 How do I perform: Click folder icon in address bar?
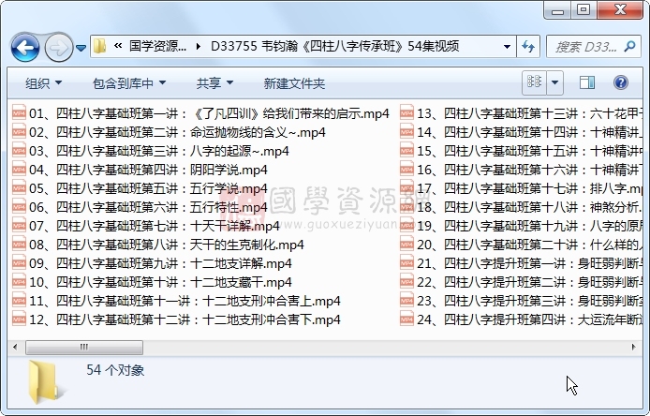pos(100,46)
